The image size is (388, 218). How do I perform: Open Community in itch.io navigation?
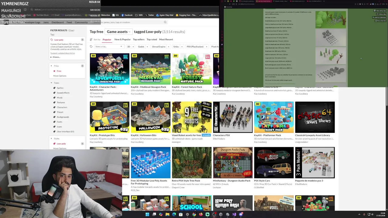click(81, 22)
